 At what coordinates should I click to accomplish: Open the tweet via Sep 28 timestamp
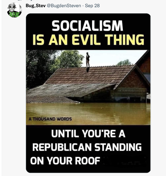click(92, 5)
